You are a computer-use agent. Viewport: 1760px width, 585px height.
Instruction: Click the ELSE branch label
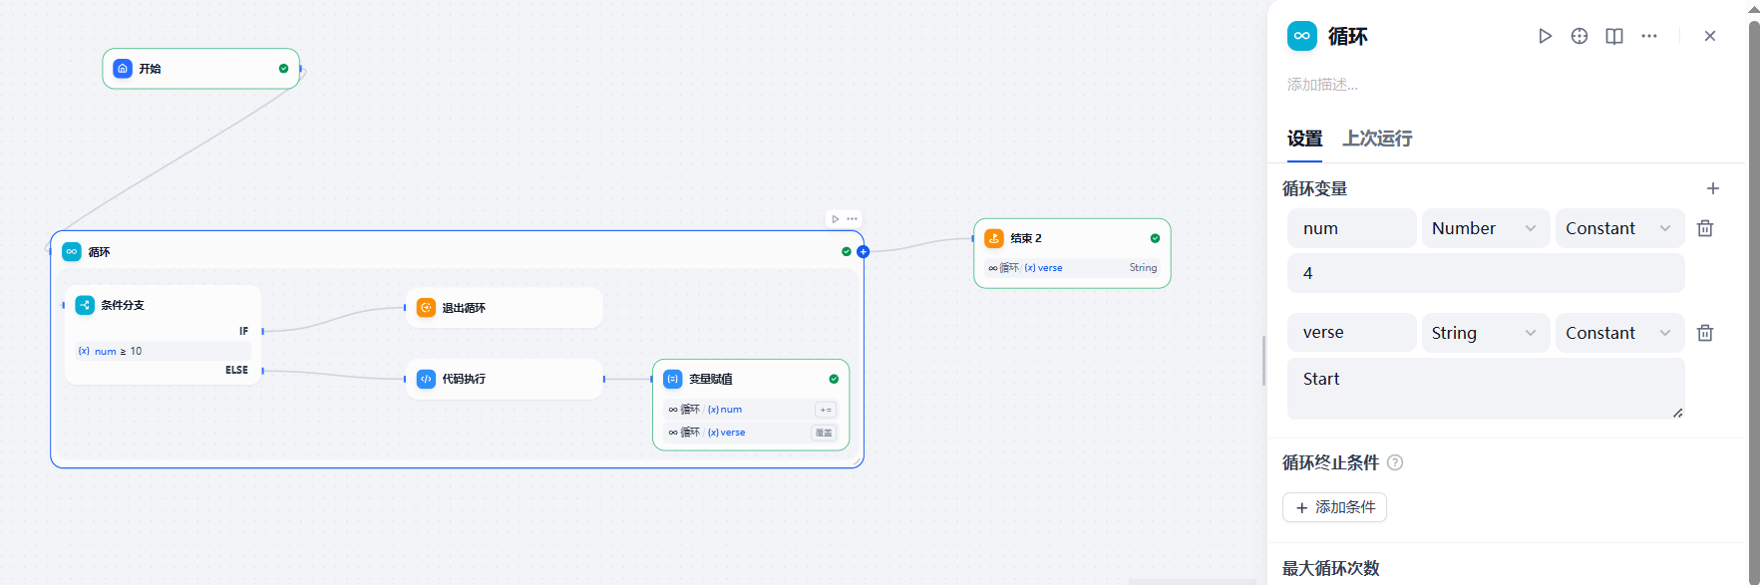[x=236, y=370]
